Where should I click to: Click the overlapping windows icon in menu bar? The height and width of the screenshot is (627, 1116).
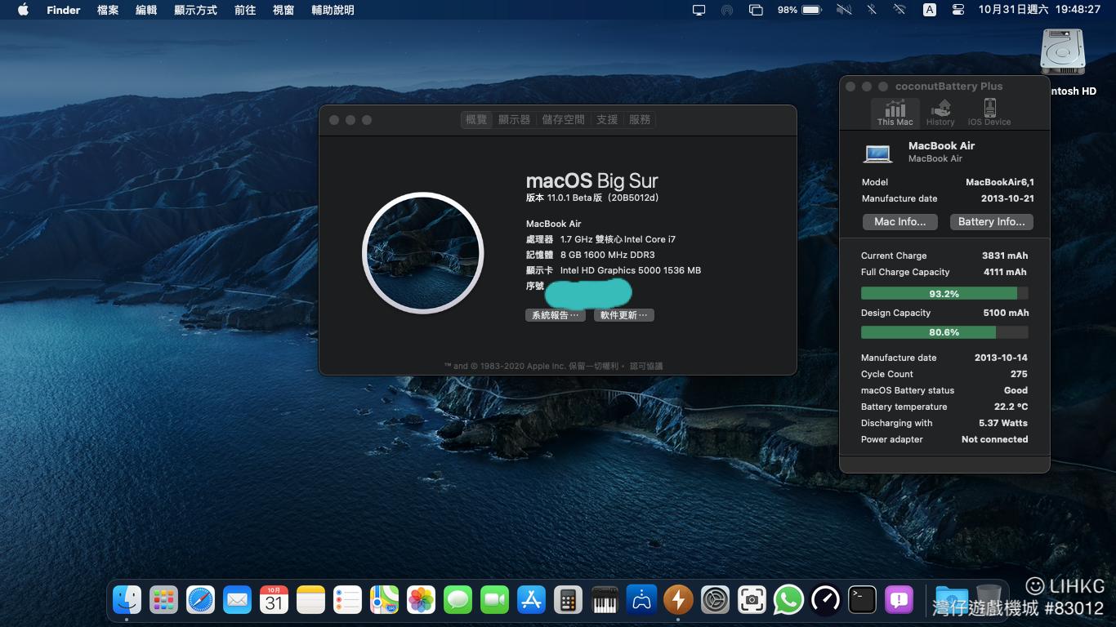tap(756, 10)
